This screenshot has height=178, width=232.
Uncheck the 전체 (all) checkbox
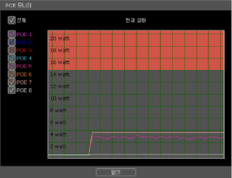tap(12, 20)
